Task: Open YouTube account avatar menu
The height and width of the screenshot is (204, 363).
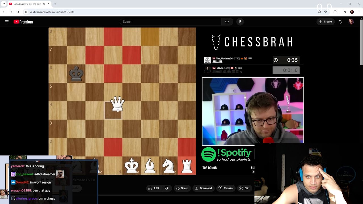Action: click(x=351, y=22)
